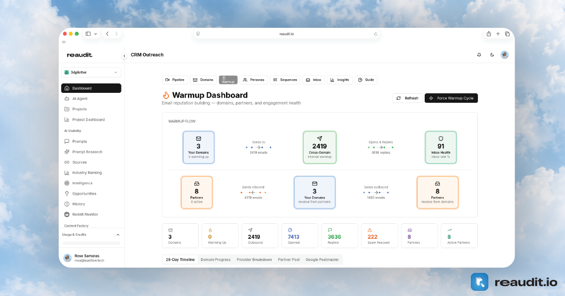
Task: Switch to the Personas tab
Action: click(254, 80)
